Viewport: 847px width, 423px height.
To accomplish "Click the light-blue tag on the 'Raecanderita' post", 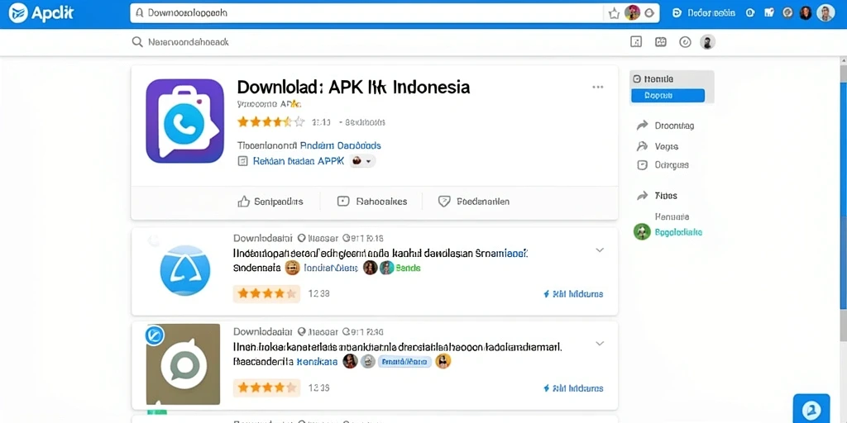I will (x=404, y=362).
